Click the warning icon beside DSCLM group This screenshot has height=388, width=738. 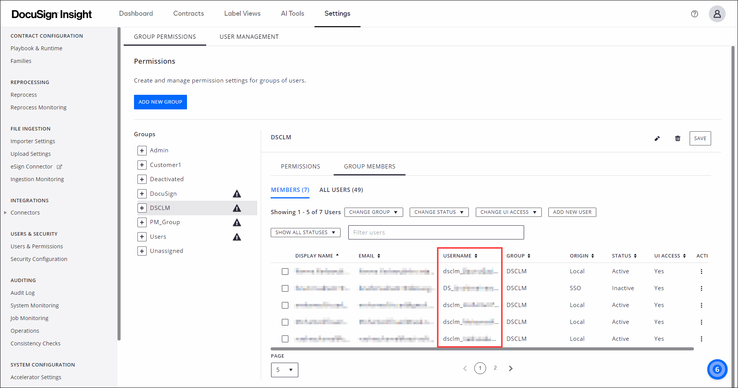(x=237, y=208)
